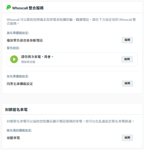Viewport: 144px width, 150px height.
Task: Click the Whoscall logo icon
Action: click(8, 8)
